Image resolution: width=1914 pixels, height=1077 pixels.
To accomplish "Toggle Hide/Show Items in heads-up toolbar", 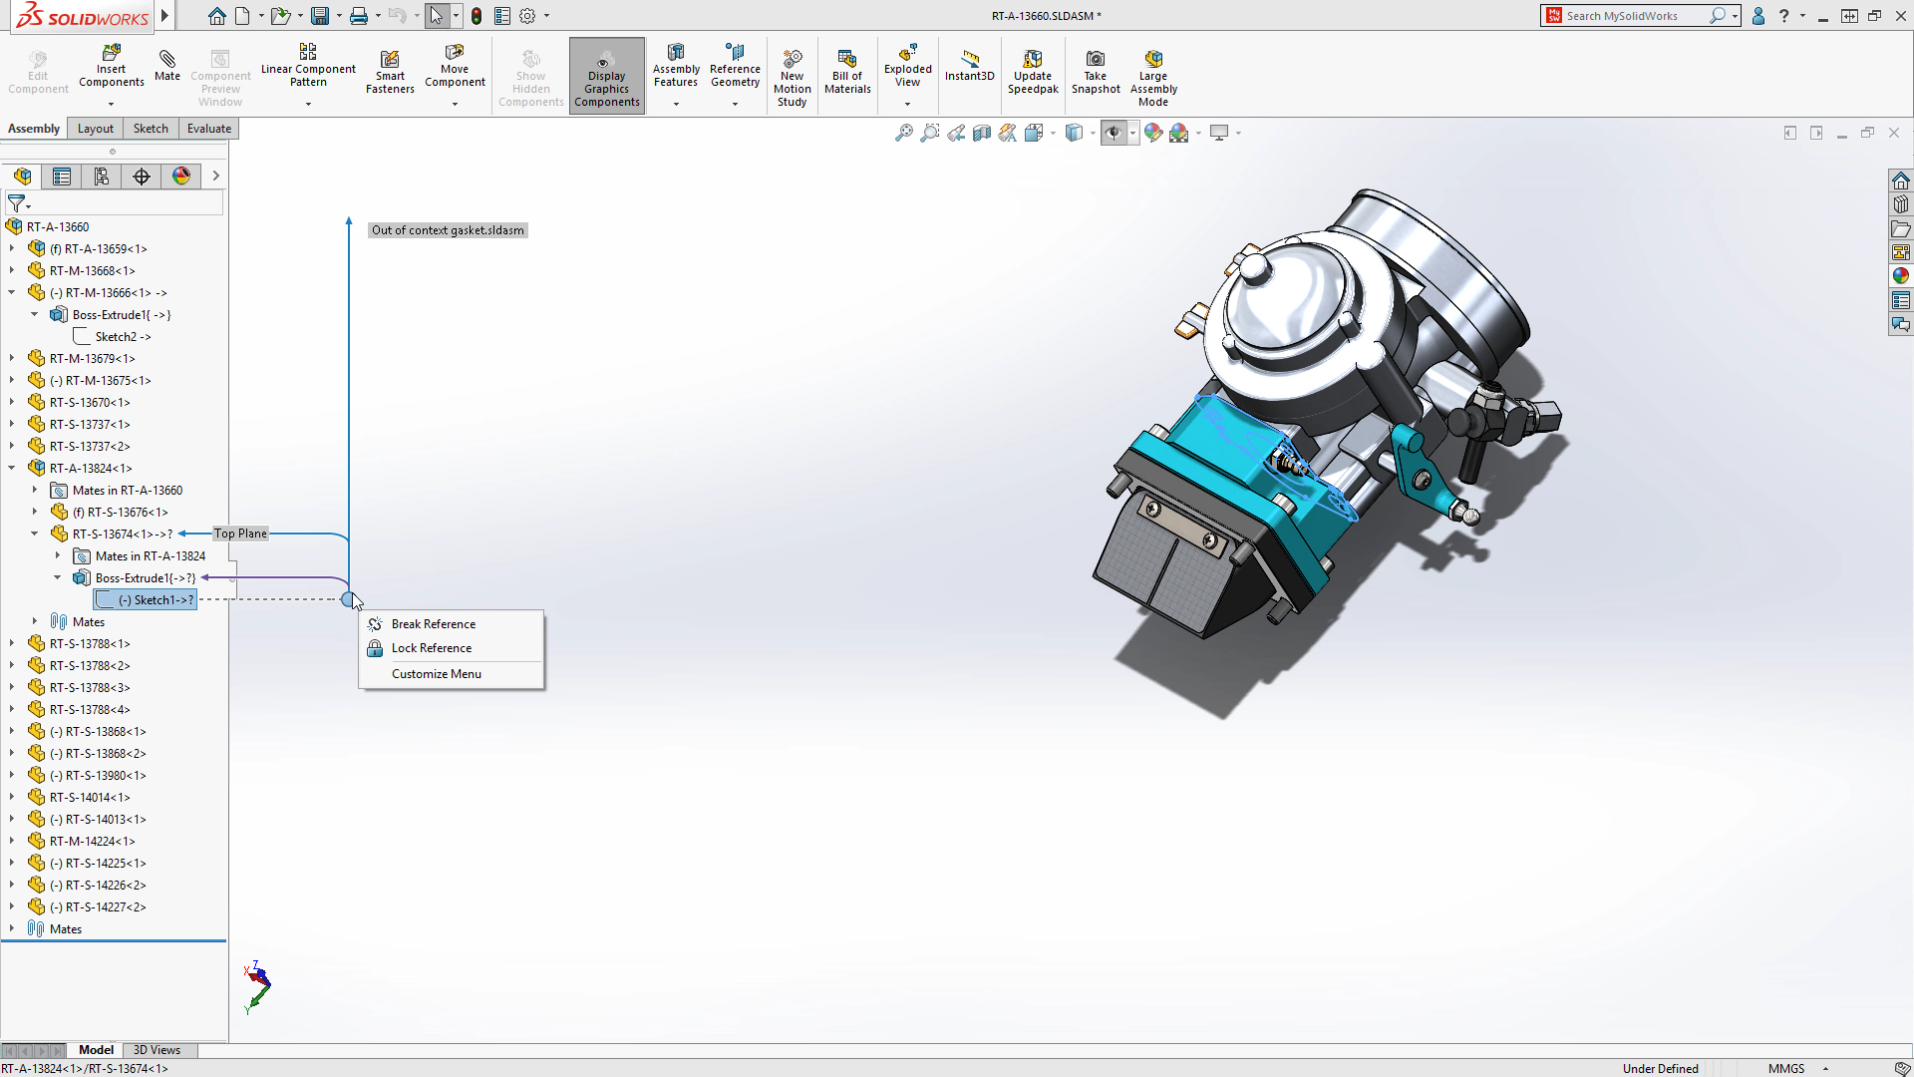I will point(1114,133).
